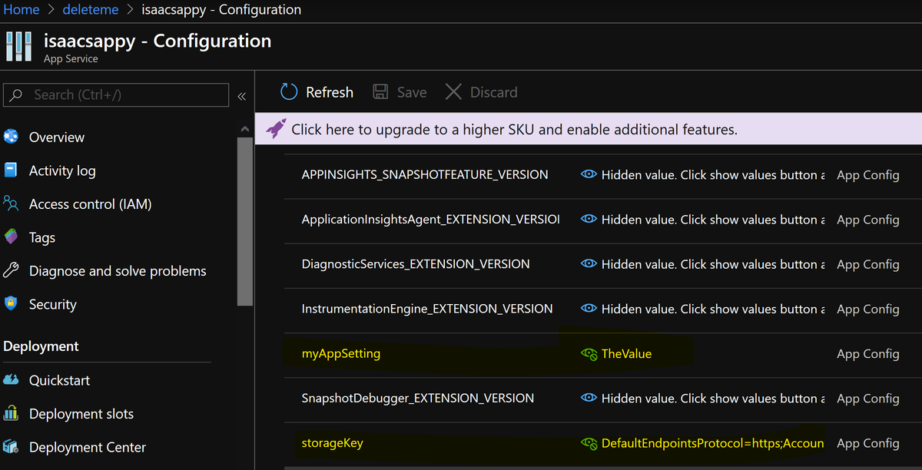Select the storageKey setting name
Viewport: 922px width, 470px height.
pyautogui.click(x=333, y=443)
